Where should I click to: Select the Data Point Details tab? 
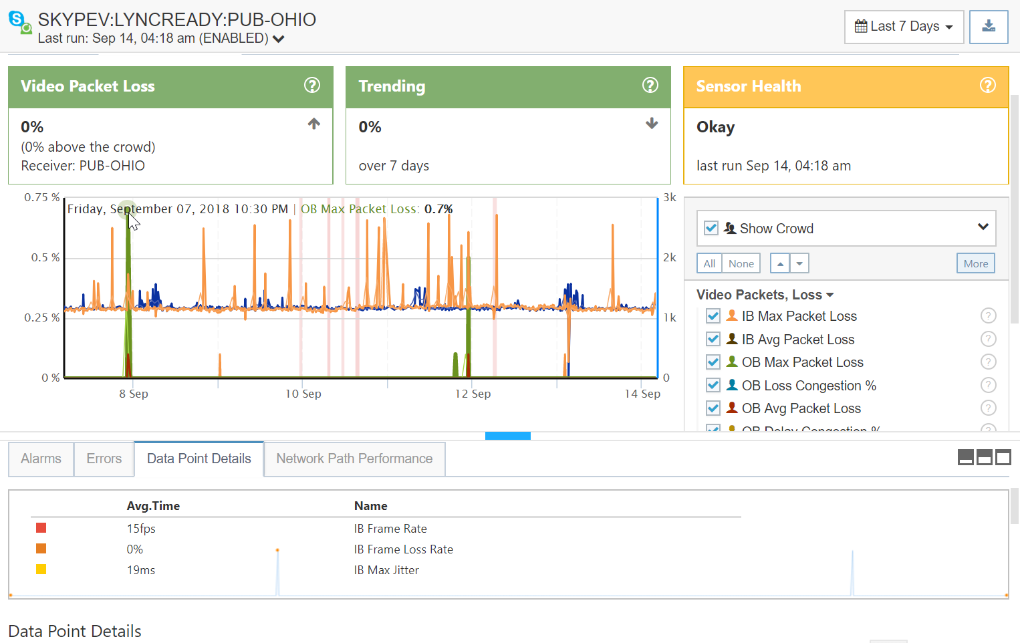(199, 459)
